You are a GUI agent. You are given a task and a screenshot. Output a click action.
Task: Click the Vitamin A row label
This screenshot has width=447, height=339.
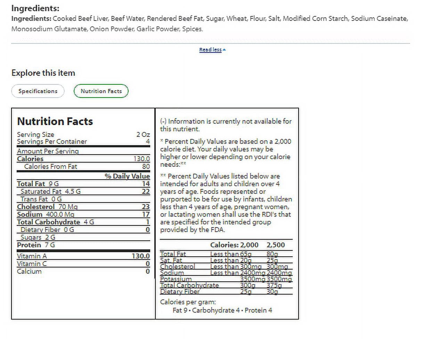click(x=32, y=256)
